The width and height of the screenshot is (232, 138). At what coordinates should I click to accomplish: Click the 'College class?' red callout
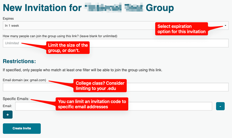100,86
